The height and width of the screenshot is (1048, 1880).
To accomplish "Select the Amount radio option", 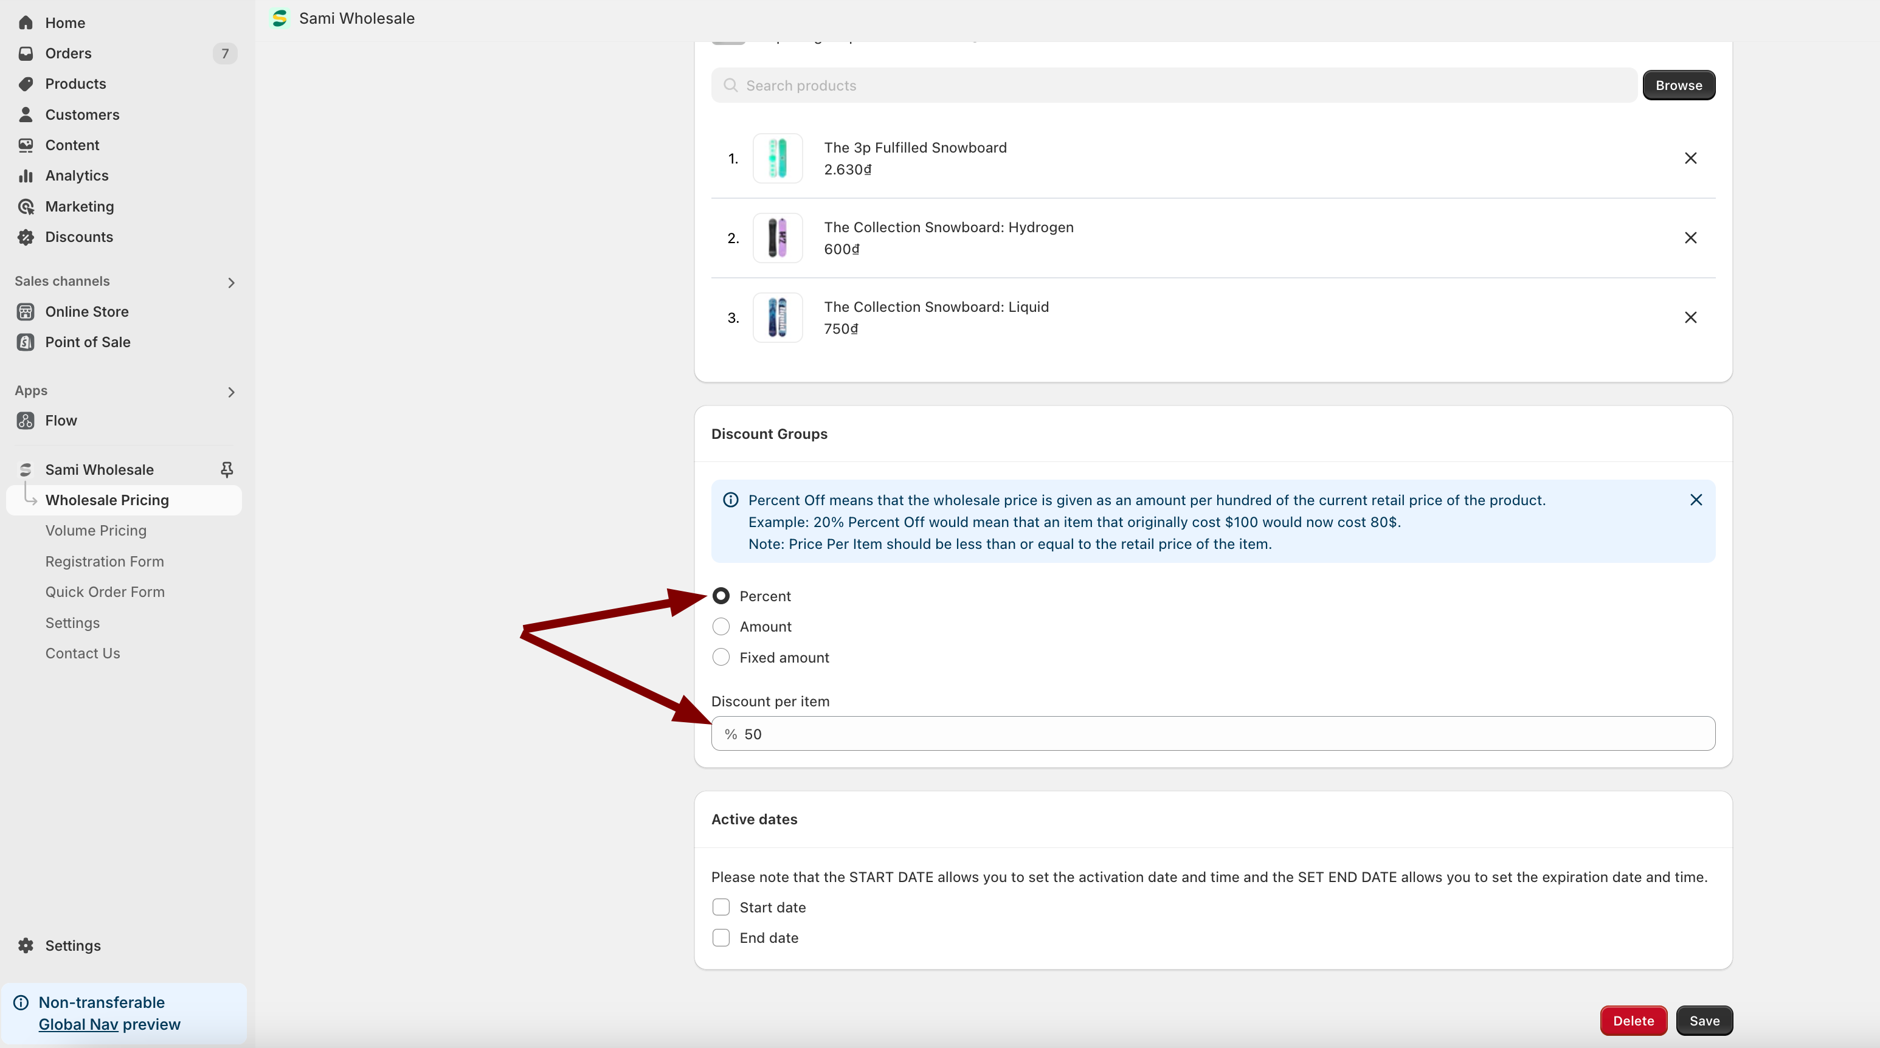I will coord(721,627).
